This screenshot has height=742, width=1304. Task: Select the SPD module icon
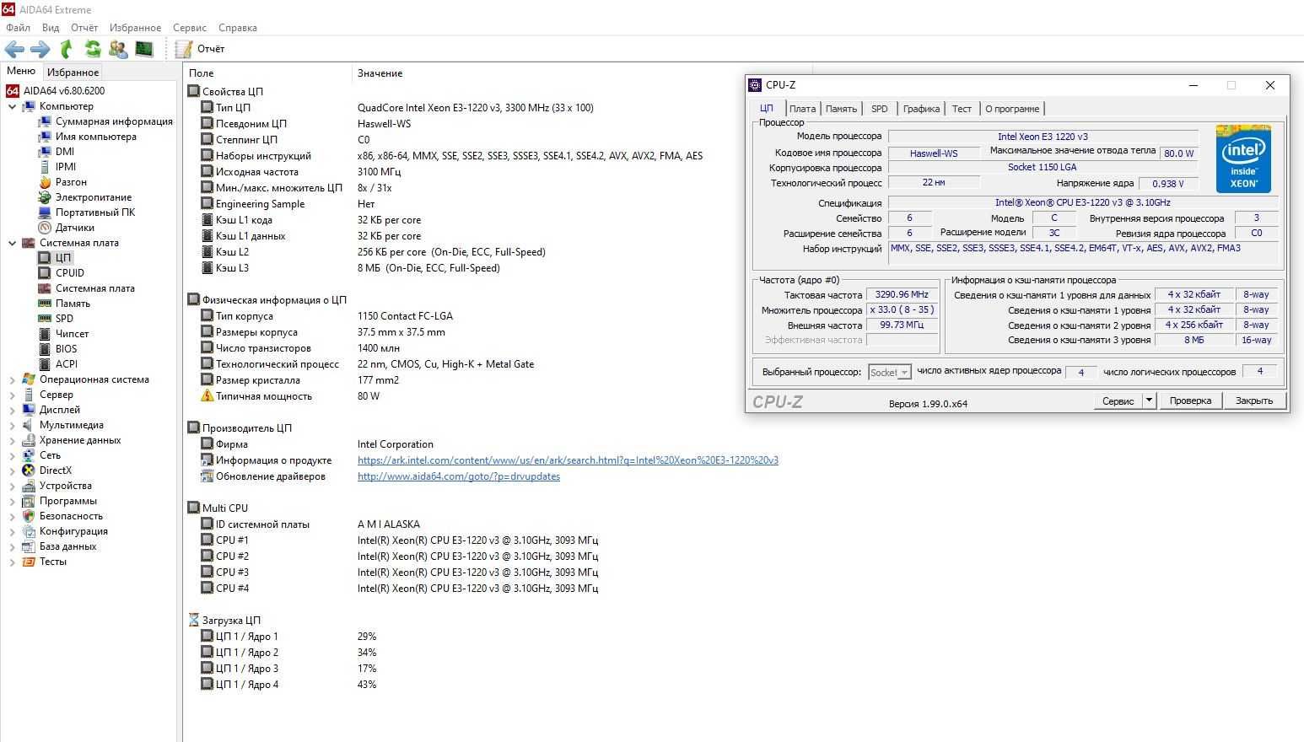[45, 319]
